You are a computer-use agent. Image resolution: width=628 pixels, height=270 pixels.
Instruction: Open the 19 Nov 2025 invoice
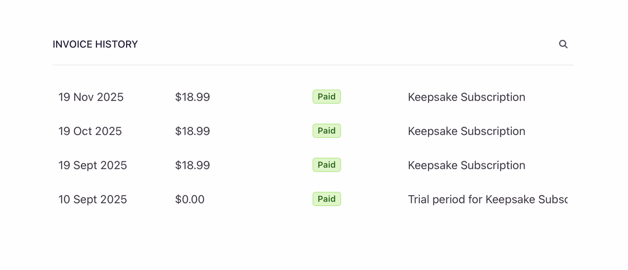(91, 97)
